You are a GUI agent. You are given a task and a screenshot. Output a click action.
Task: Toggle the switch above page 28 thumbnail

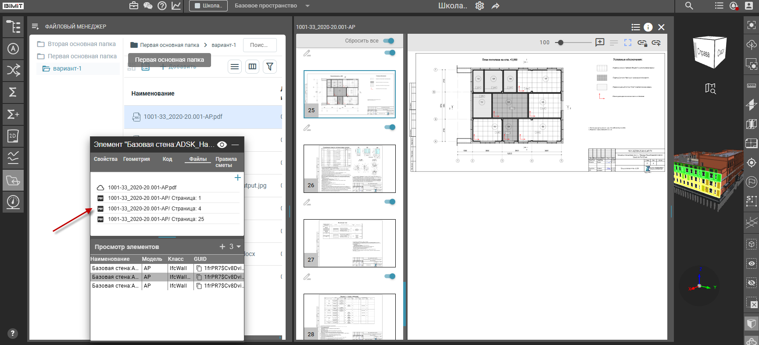coord(390,276)
